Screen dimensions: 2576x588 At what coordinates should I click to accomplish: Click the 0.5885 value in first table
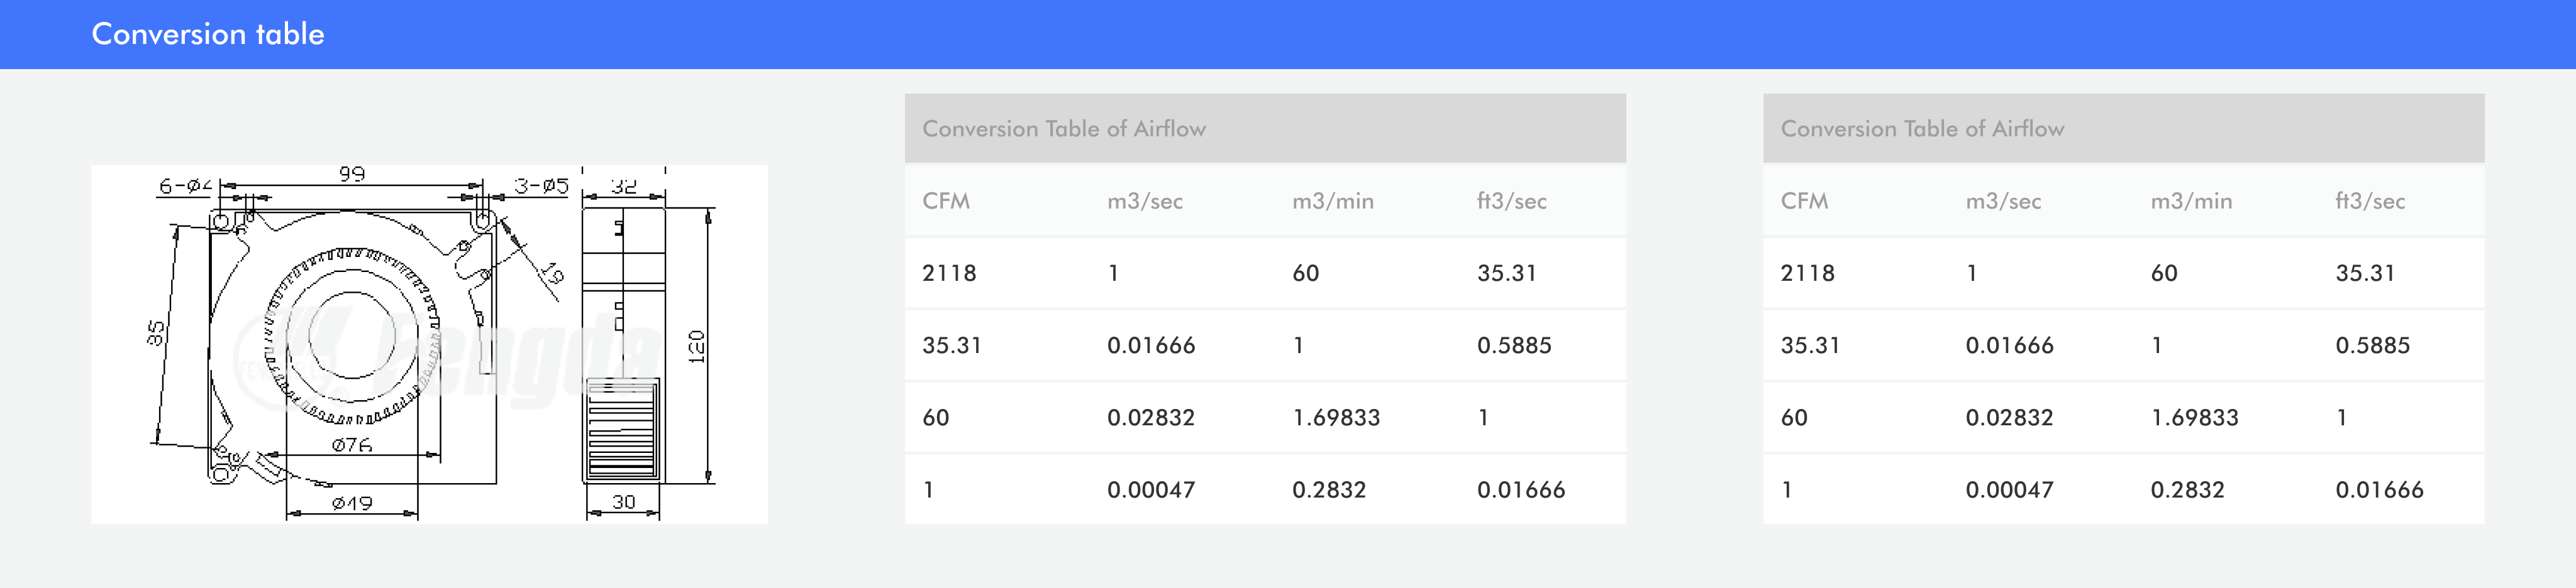1513,346
